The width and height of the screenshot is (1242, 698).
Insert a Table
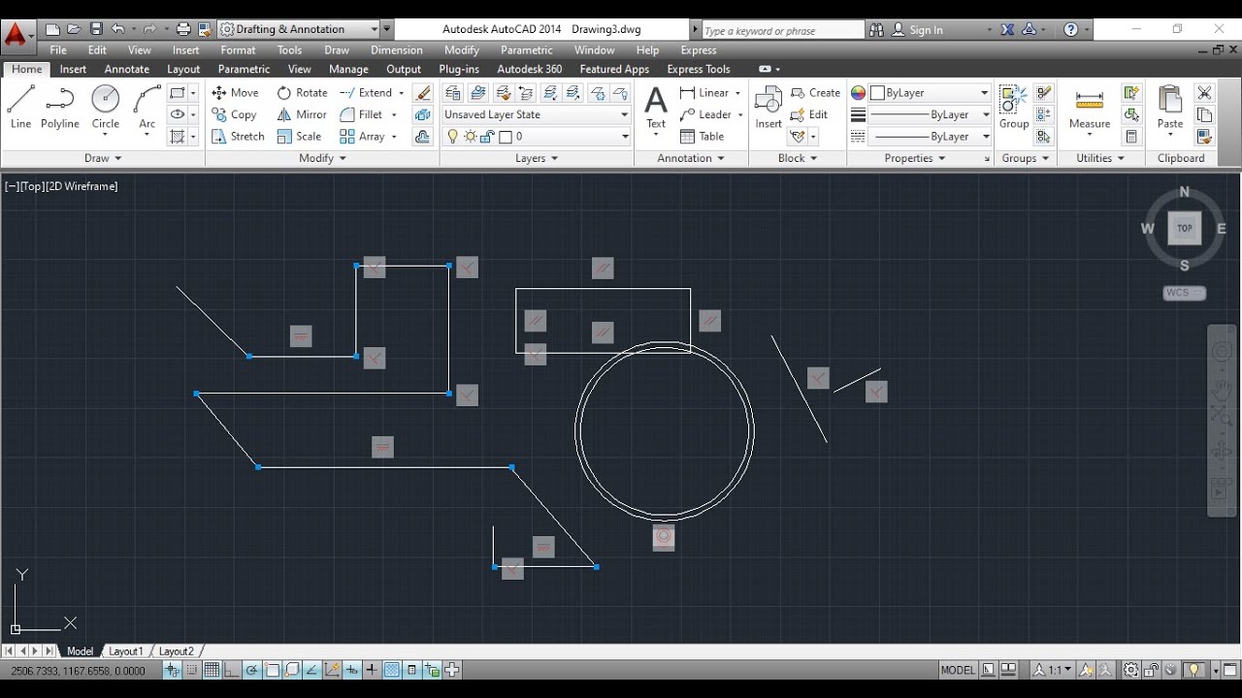click(703, 137)
